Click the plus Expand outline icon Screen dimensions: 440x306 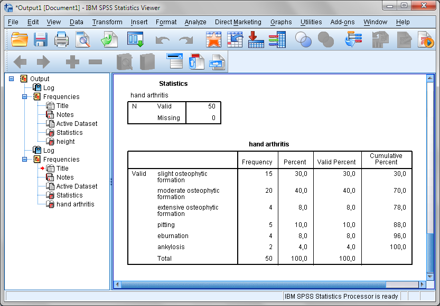point(72,62)
